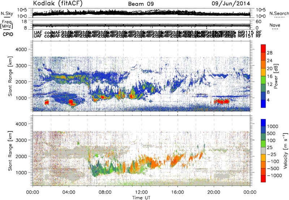Click the leftmost "00:00" time axis label
This screenshot has width=289, height=200.
[33, 192]
